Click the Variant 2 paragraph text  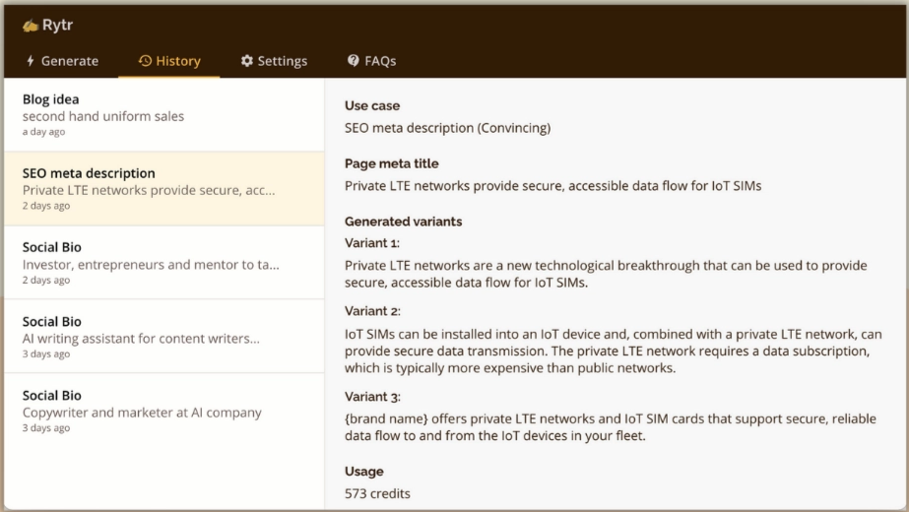pyautogui.click(x=614, y=351)
